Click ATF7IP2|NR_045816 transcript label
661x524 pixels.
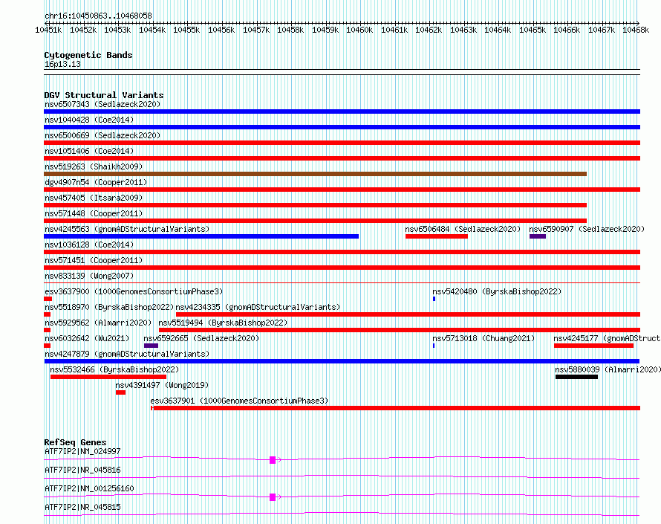click(x=82, y=470)
